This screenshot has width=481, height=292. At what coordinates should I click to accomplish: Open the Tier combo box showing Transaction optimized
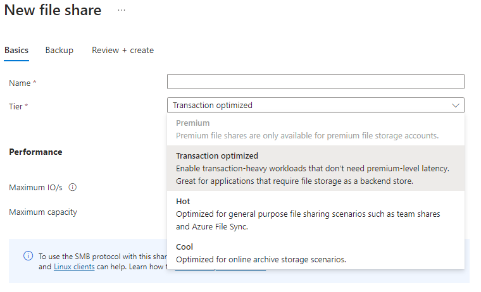point(316,105)
